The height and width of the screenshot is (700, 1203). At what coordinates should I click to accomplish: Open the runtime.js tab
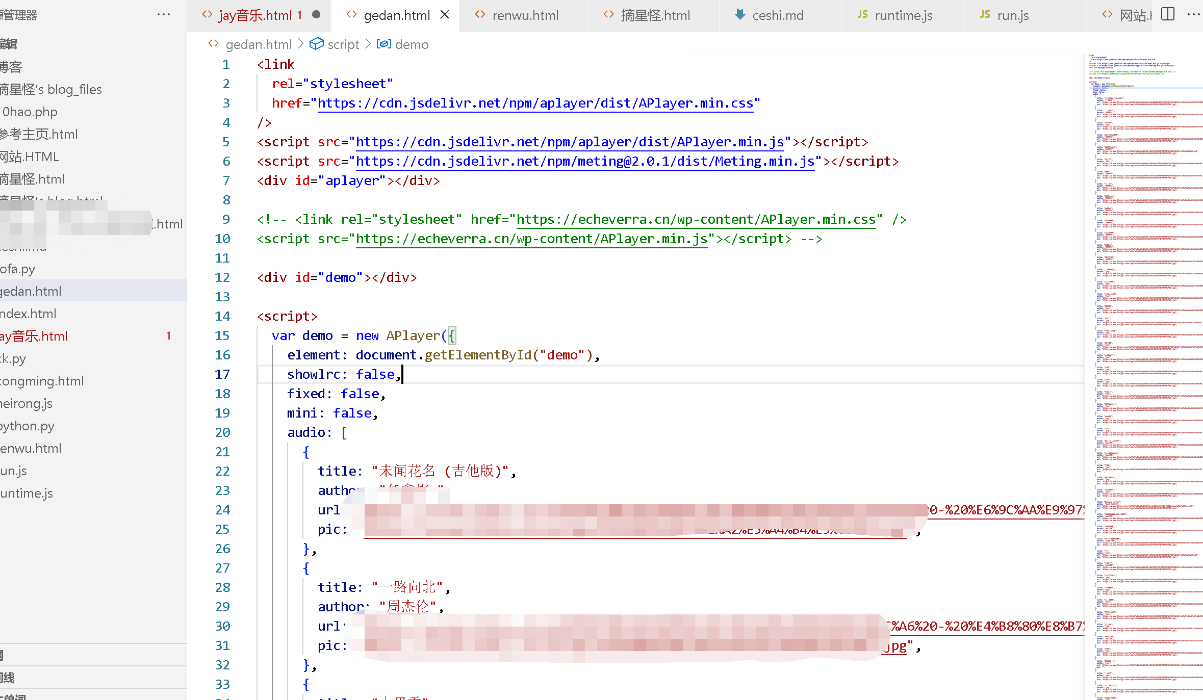(x=903, y=15)
